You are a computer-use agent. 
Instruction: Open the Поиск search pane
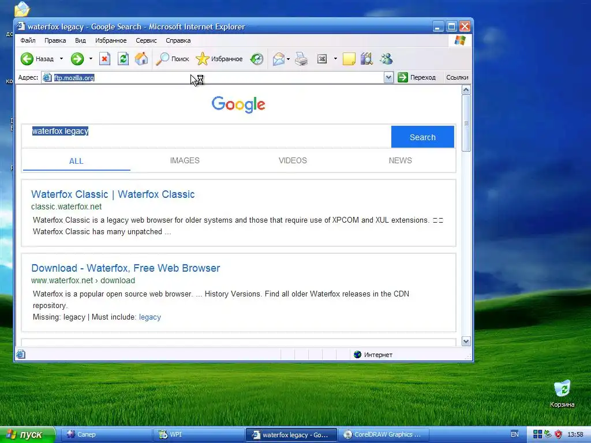[x=172, y=59]
